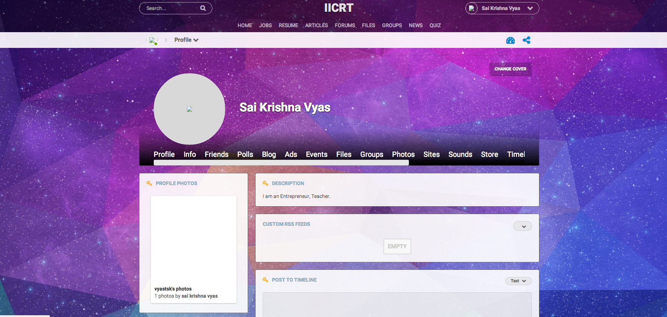Click the DESCRIPTION heading

pos(288,183)
